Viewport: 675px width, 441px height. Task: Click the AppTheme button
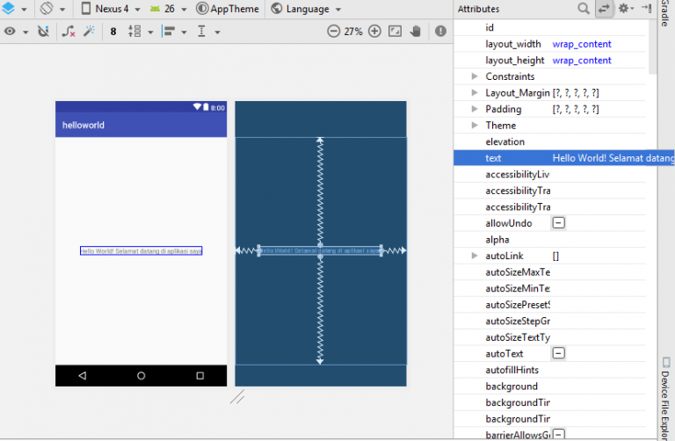click(x=228, y=9)
